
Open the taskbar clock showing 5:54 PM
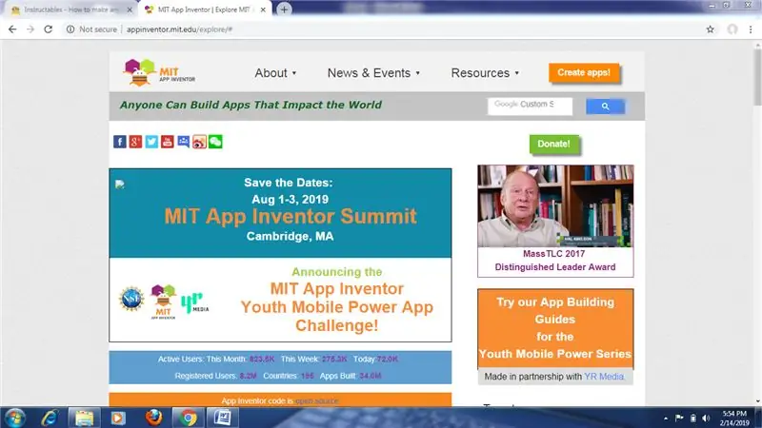coord(734,418)
